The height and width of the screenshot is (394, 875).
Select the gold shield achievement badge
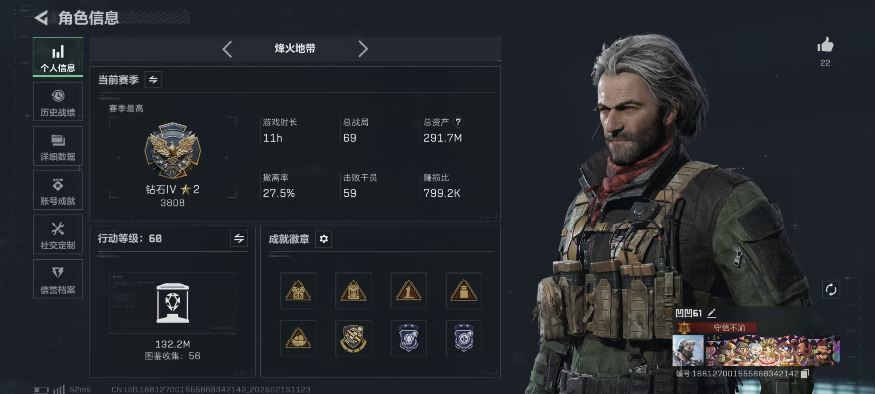click(x=353, y=338)
